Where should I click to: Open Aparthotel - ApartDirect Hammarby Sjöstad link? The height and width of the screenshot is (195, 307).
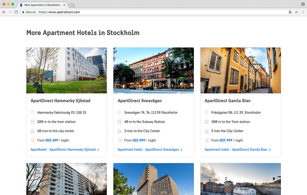coord(63,149)
